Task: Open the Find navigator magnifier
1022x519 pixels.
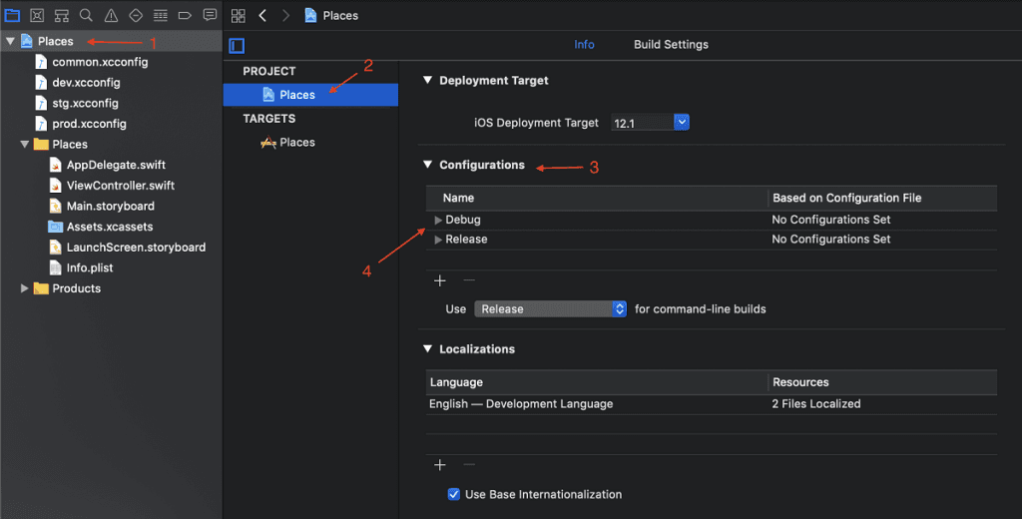Action: 86,15
